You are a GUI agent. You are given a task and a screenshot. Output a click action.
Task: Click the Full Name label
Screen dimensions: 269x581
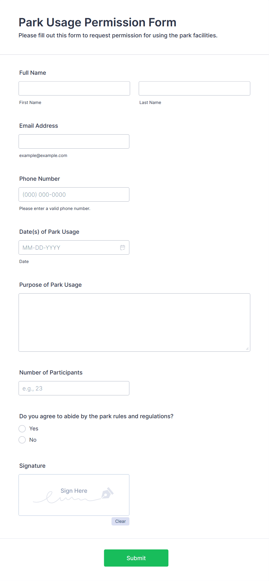click(33, 73)
